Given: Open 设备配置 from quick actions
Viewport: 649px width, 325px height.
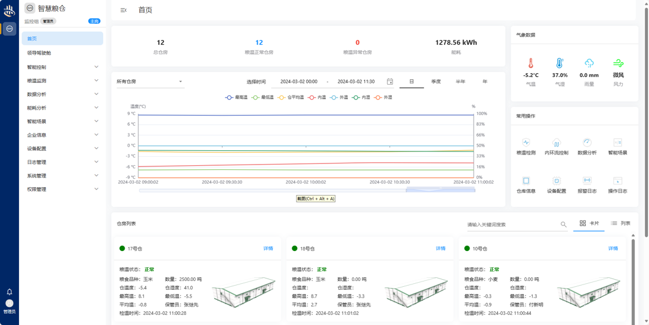Looking at the screenshot, I should 556,181.
